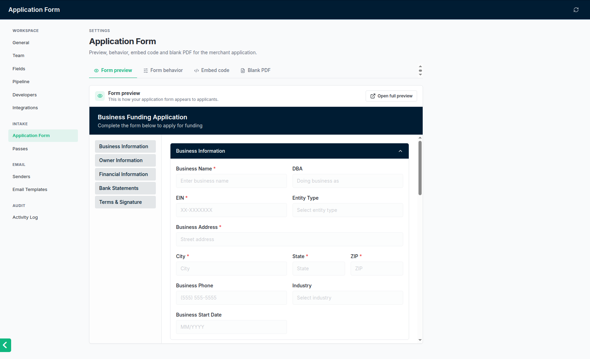Click the small scrollbar beside the tabs row
The height and width of the screenshot is (359, 590).
pos(420,70)
